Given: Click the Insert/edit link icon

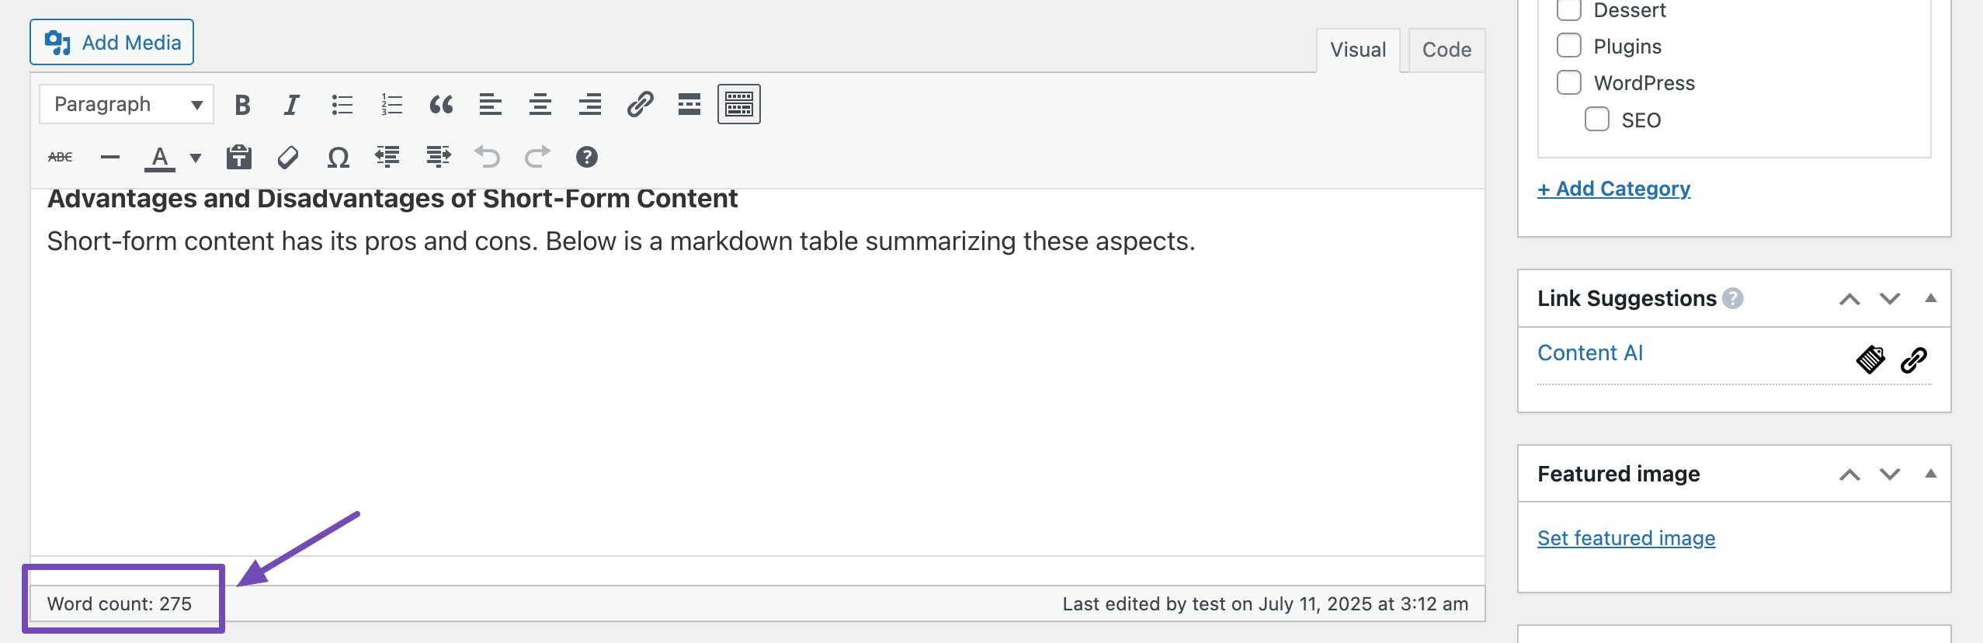Looking at the screenshot, I should coord(640,105).
